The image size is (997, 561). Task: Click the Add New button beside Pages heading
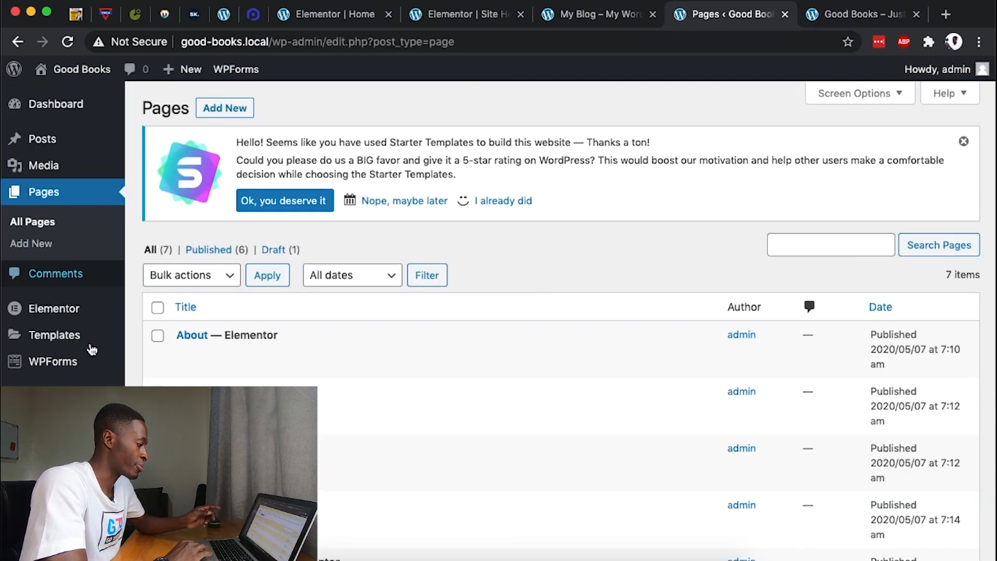225,108
